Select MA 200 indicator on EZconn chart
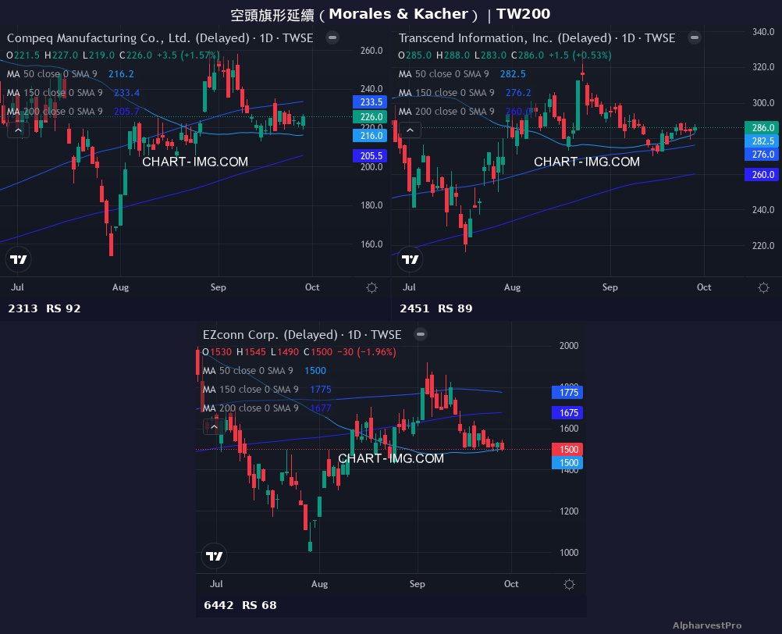This screenshot has height=634, width=782. pos(267,408)
